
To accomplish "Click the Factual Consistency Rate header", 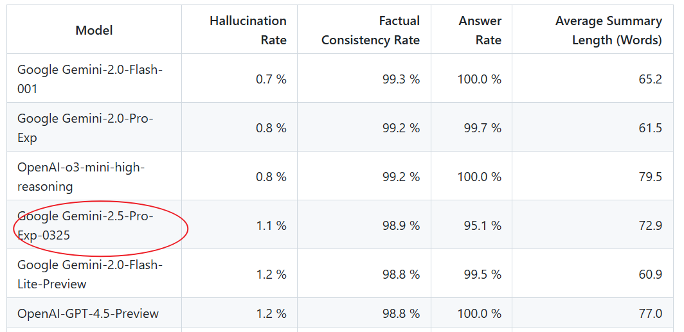I will tap(364, 30).
